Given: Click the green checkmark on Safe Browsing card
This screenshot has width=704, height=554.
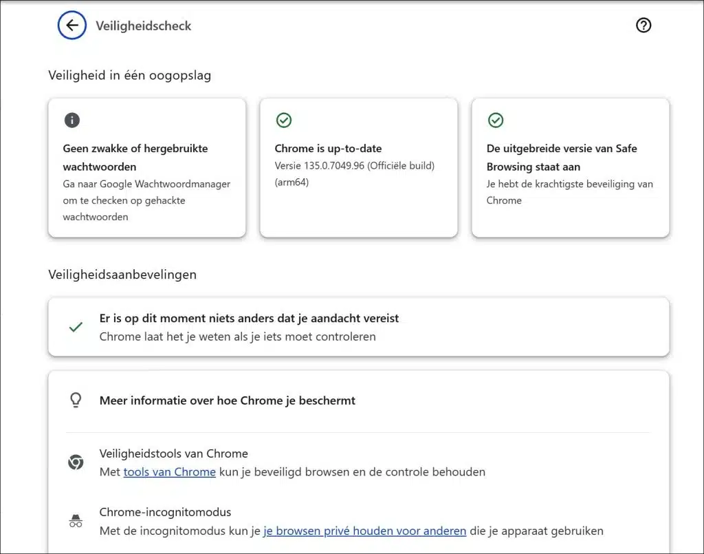Looking at the screenshot, I should (496, 120).
